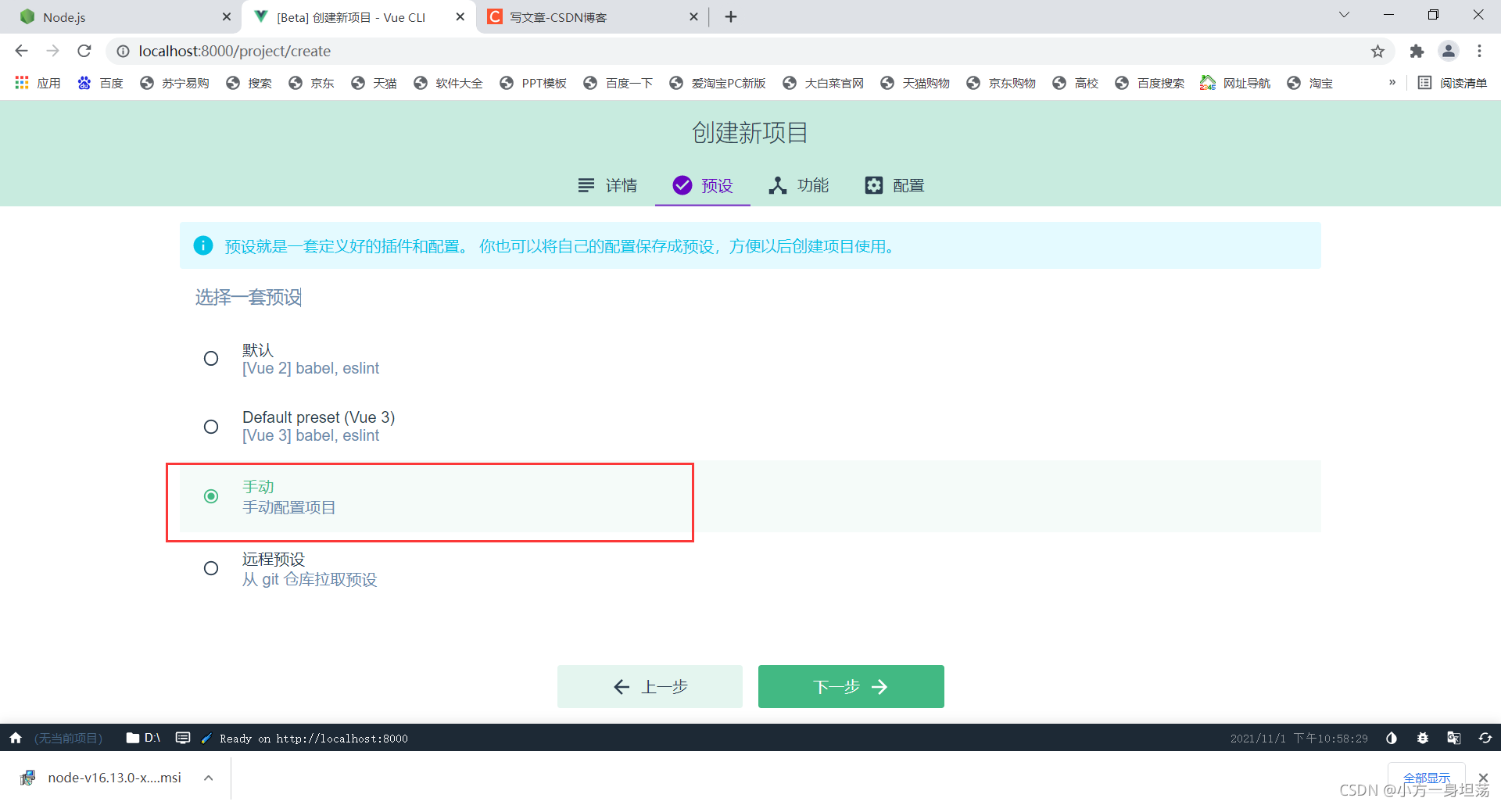This screenshot has height=805, width=1501.
Task: Go back in browser history
Action: pyautogui.click(x=22, y=51)
